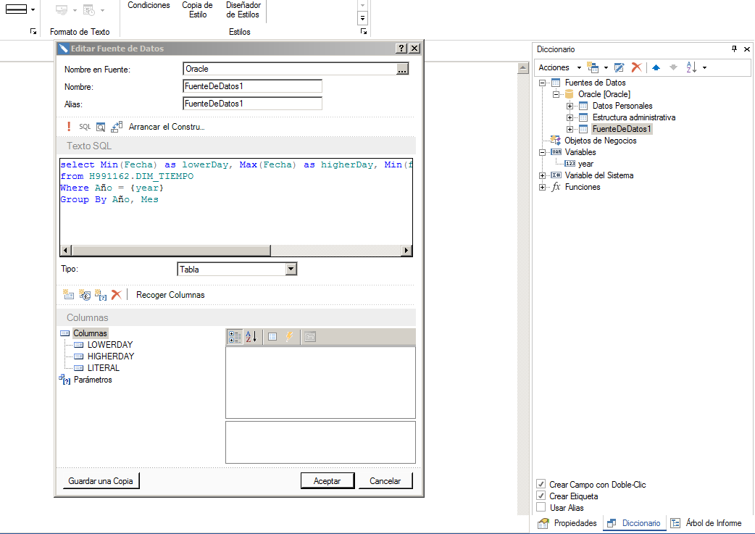Pin the Diccionario panel with pushpin icon
Screen dimensions: 755x534
click(x=734, y=49)
